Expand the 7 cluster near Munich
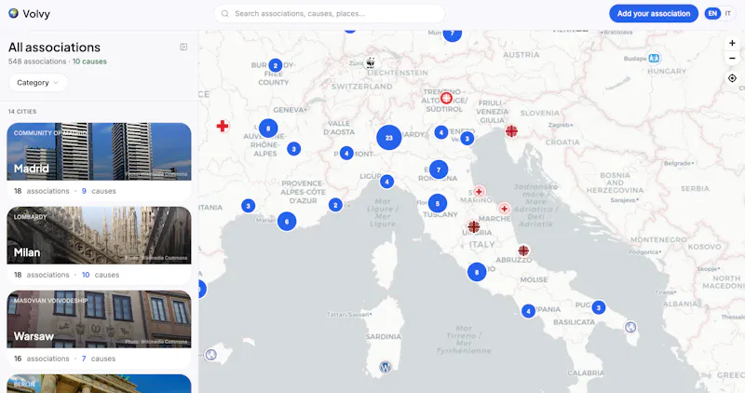The image size is (745, 393). click(x=453, y=34)
